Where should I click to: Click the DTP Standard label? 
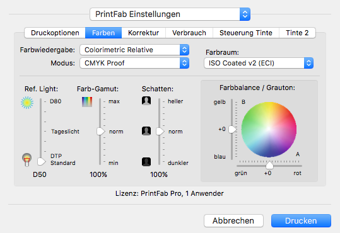(62, 159)
